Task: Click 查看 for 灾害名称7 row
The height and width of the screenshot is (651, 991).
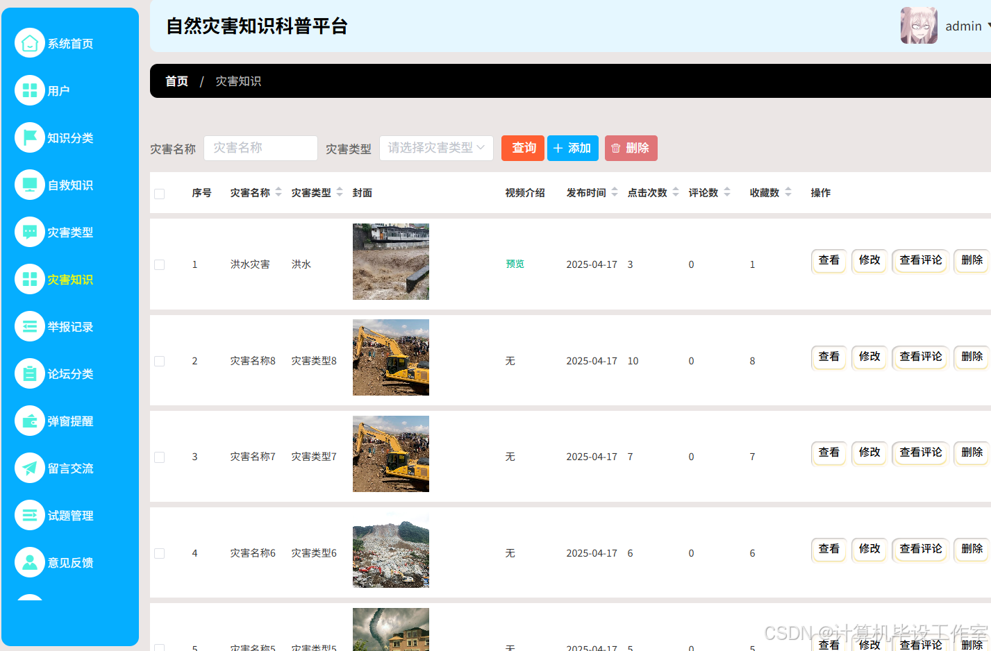Action: 828,453
